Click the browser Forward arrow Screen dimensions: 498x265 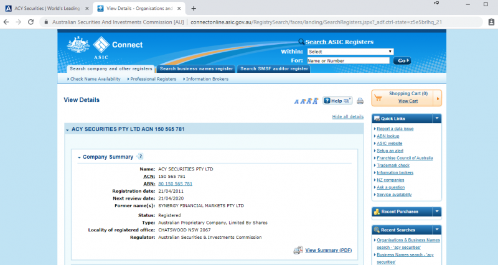pos(19,22)
